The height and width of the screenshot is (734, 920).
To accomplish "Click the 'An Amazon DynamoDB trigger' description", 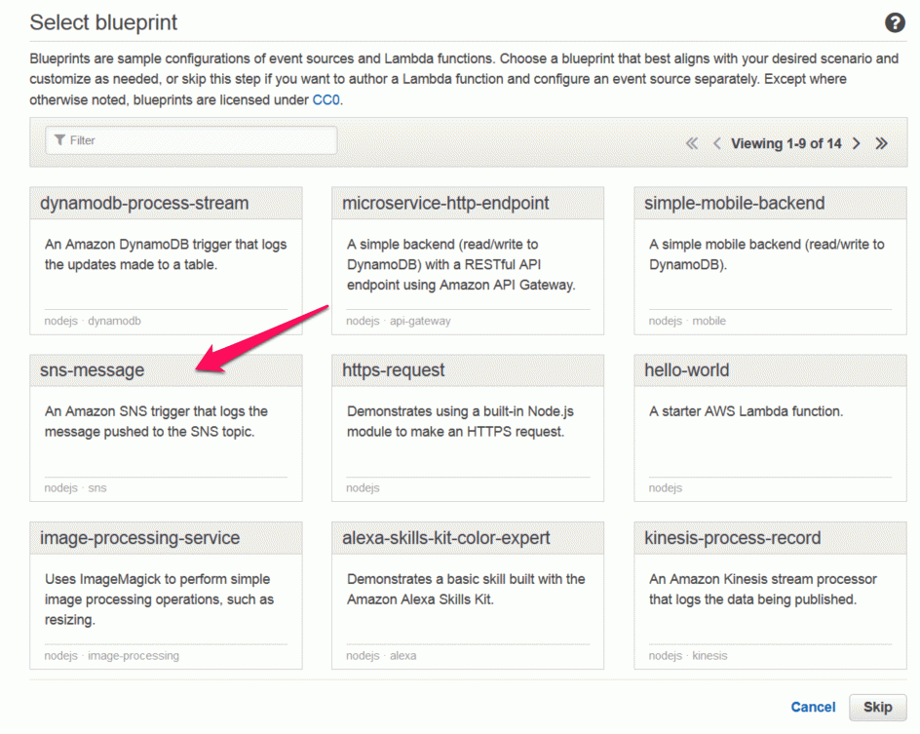I will (x=166, y=254).
